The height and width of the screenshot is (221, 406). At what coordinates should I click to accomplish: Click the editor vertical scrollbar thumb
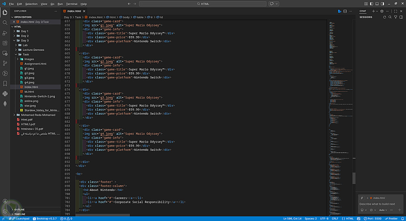tap(354, 178)
